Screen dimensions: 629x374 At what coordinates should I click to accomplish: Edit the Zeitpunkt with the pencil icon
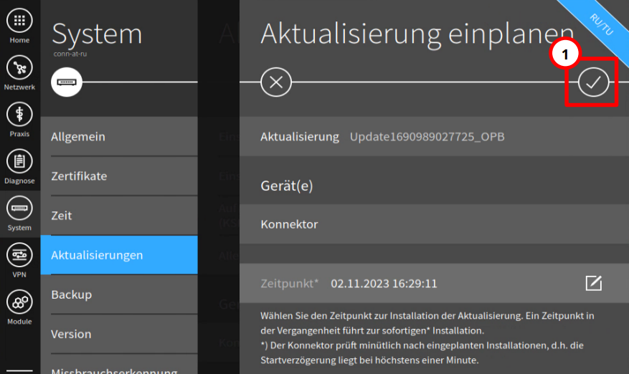(593, 283)
